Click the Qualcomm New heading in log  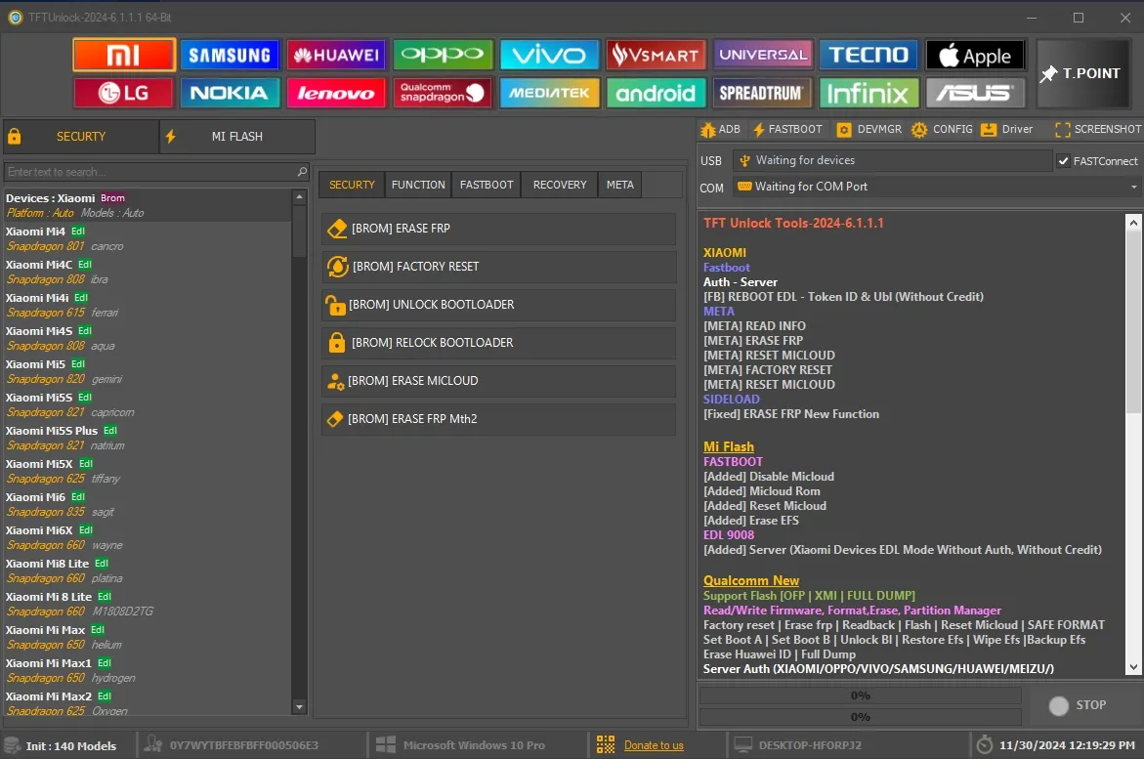click(750, 581)
